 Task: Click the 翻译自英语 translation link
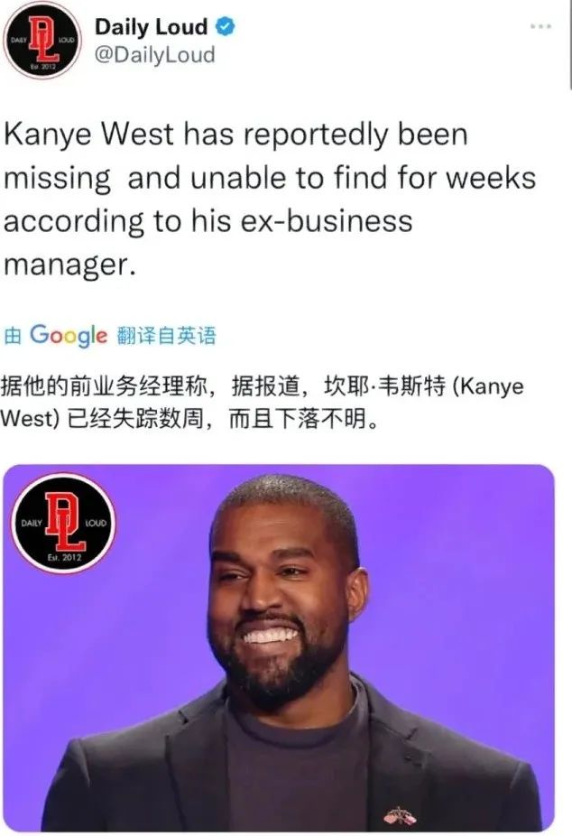[x=166, y=336]
